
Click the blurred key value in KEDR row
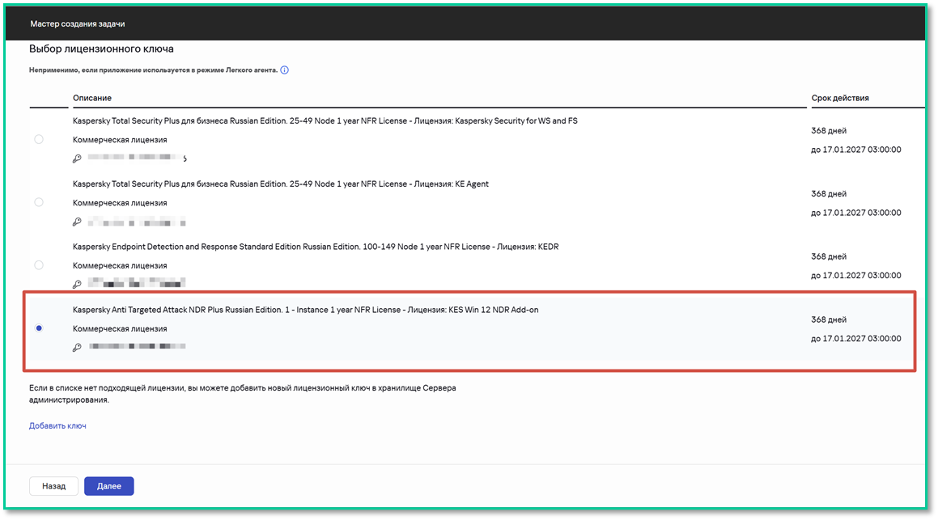coord(137,283)
